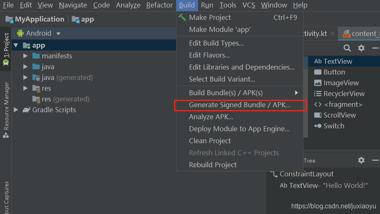Click the ScrollView icon in palette
The width and height of the screenshot is (380, 214).
click(x=318, y=115)
